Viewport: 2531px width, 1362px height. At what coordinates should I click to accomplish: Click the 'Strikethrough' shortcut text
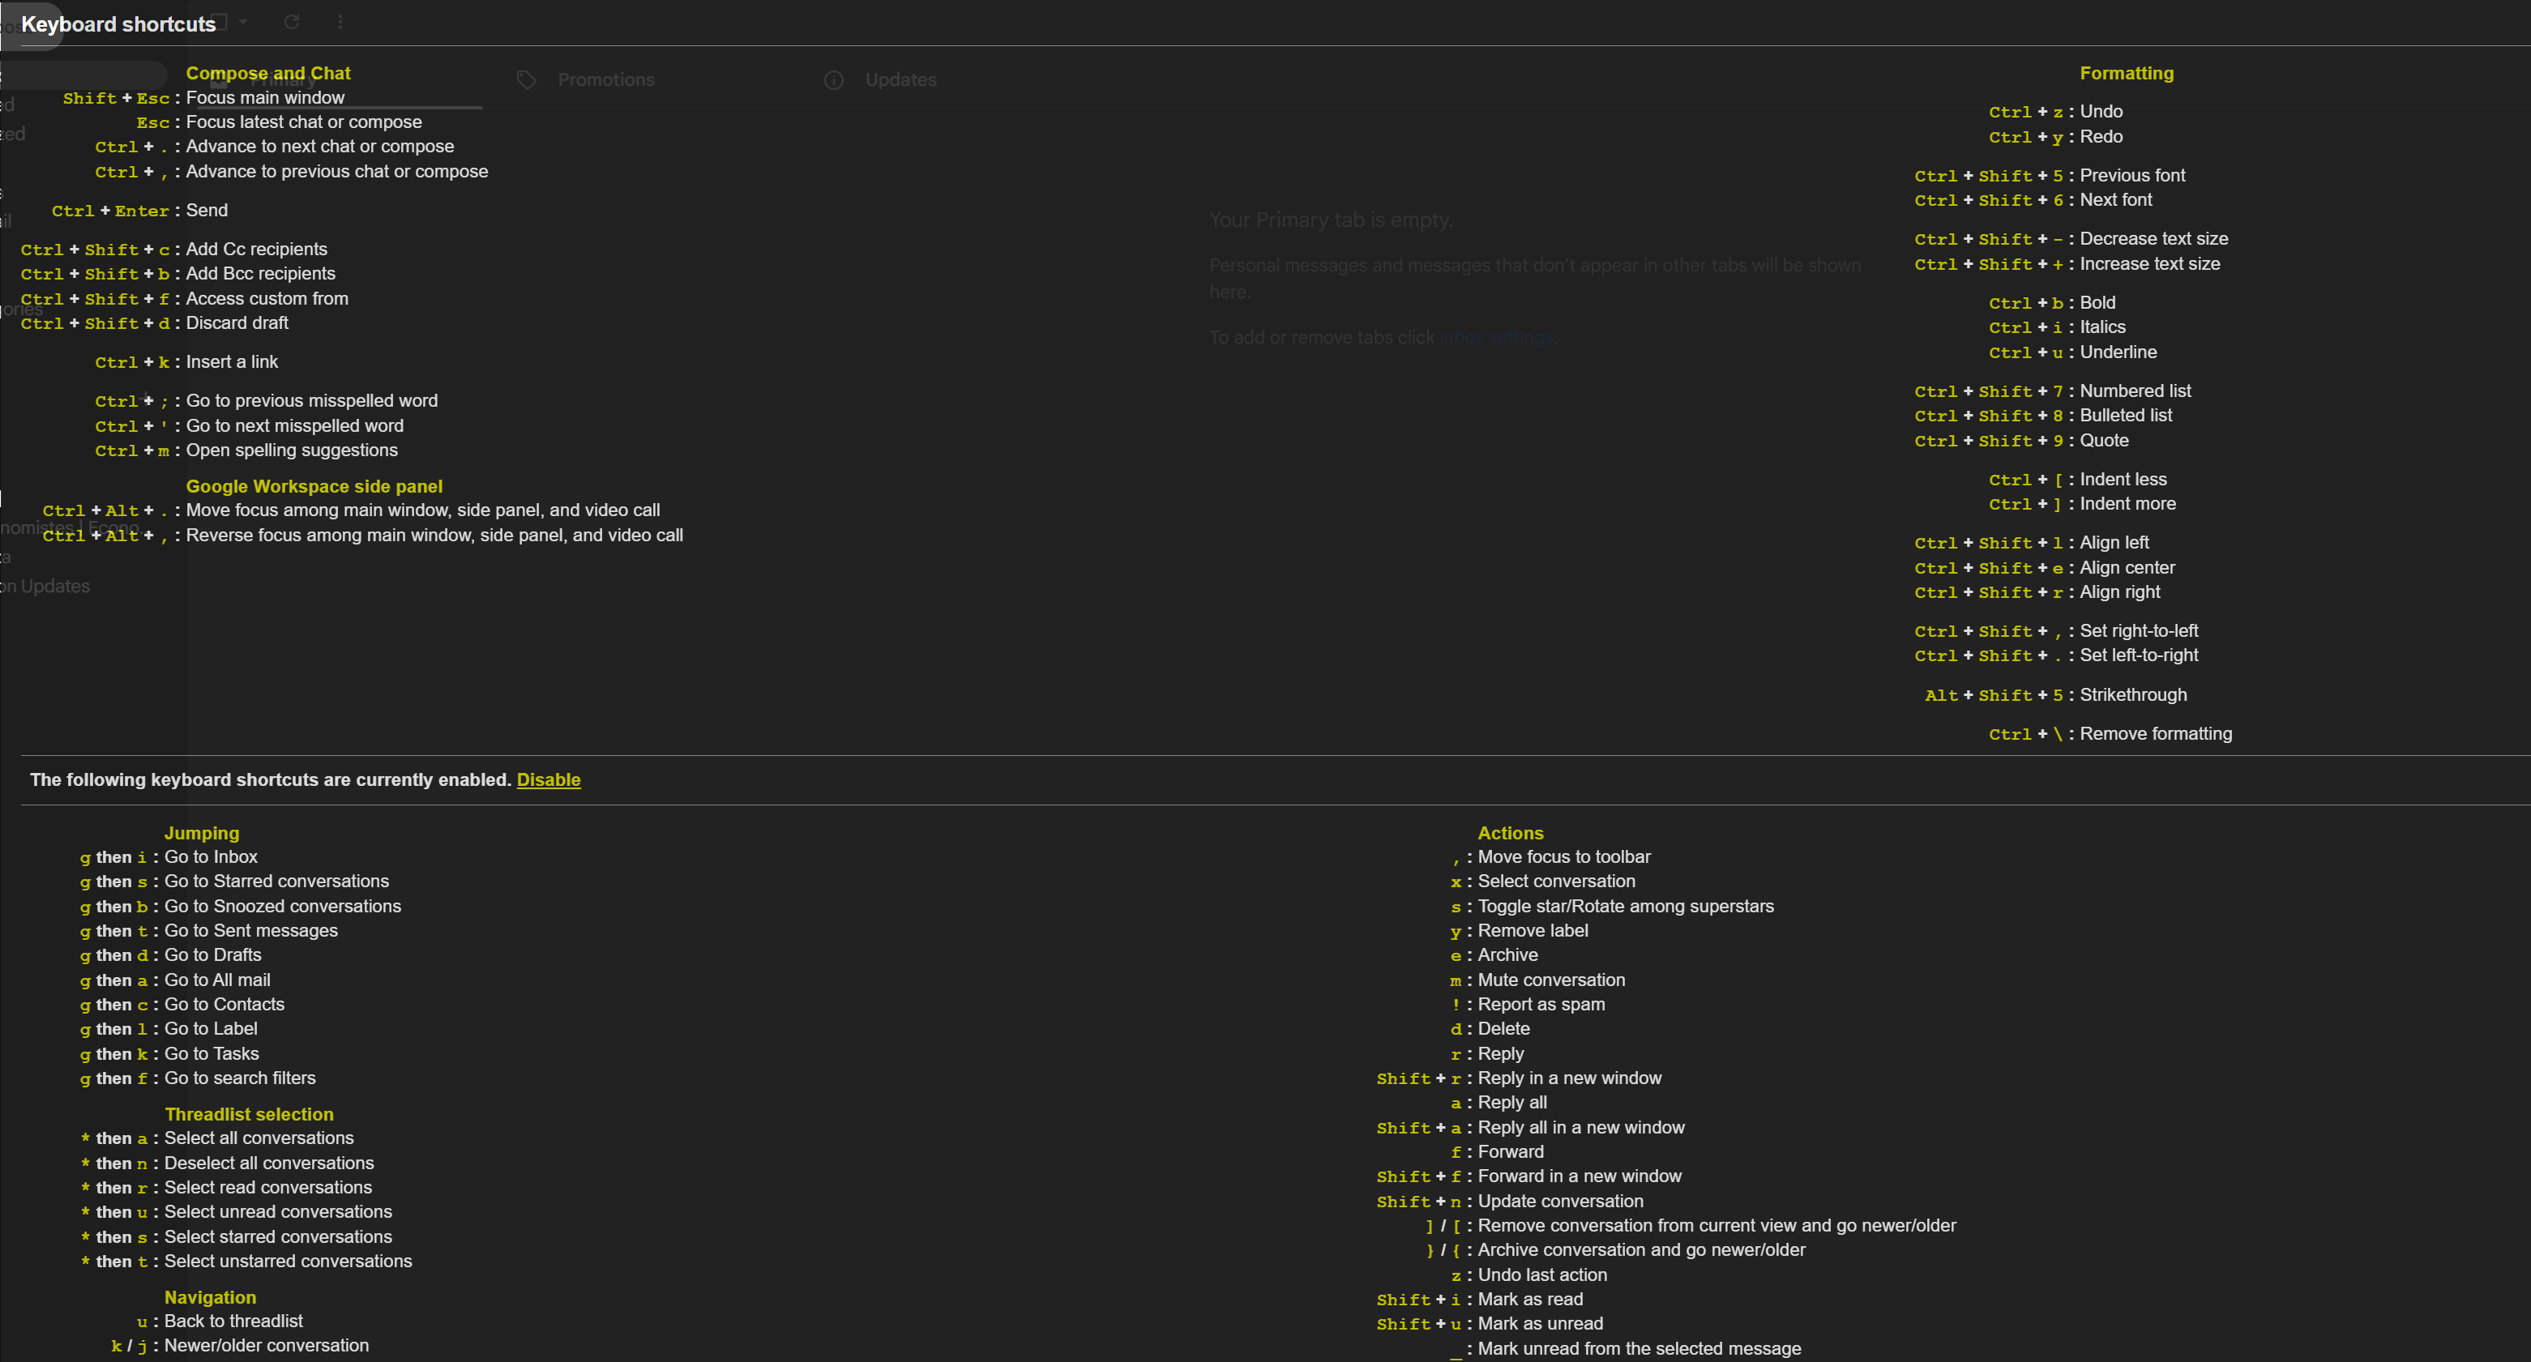pos(2133,694)
